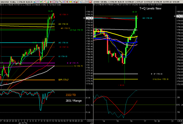Open the colored shapes objects tool
The width and height of the screenshot is (183, 124).
(x=34, y=2)
